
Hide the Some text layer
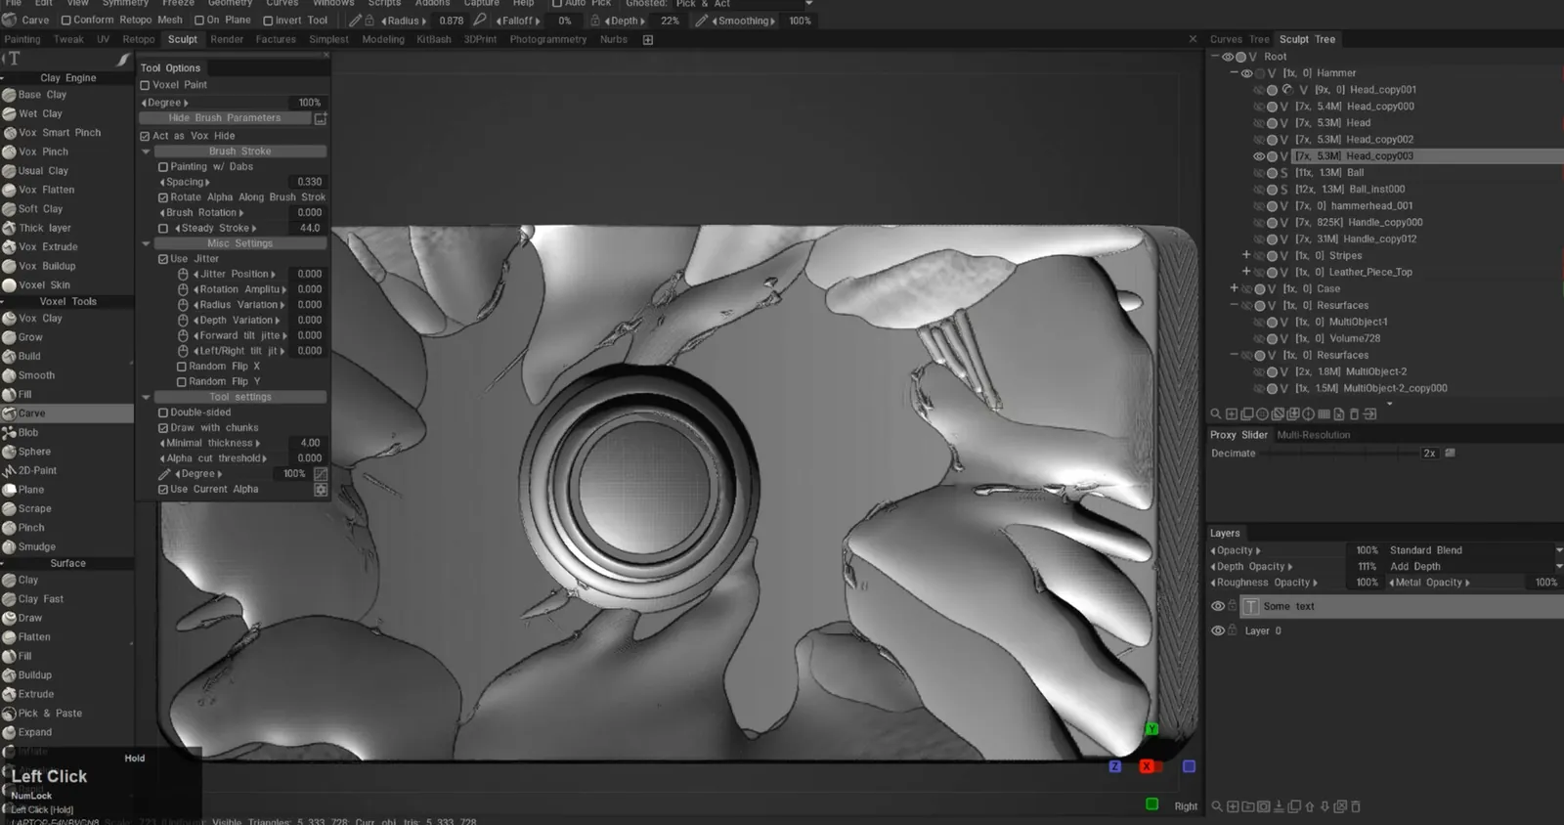[x=1218, y=606]
